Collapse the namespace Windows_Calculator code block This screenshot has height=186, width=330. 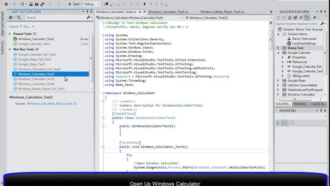pyautogui.click(x=103, y=93)
